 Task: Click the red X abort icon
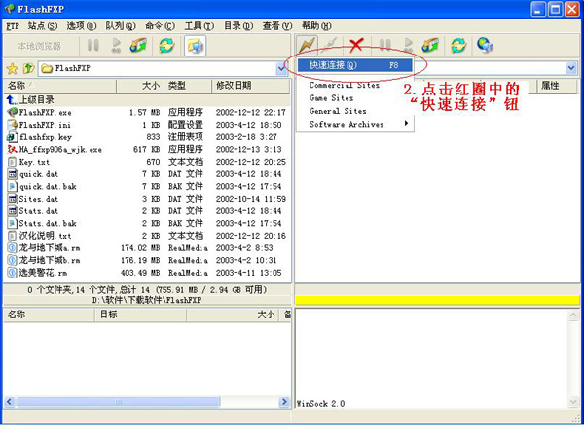(357, 45)
